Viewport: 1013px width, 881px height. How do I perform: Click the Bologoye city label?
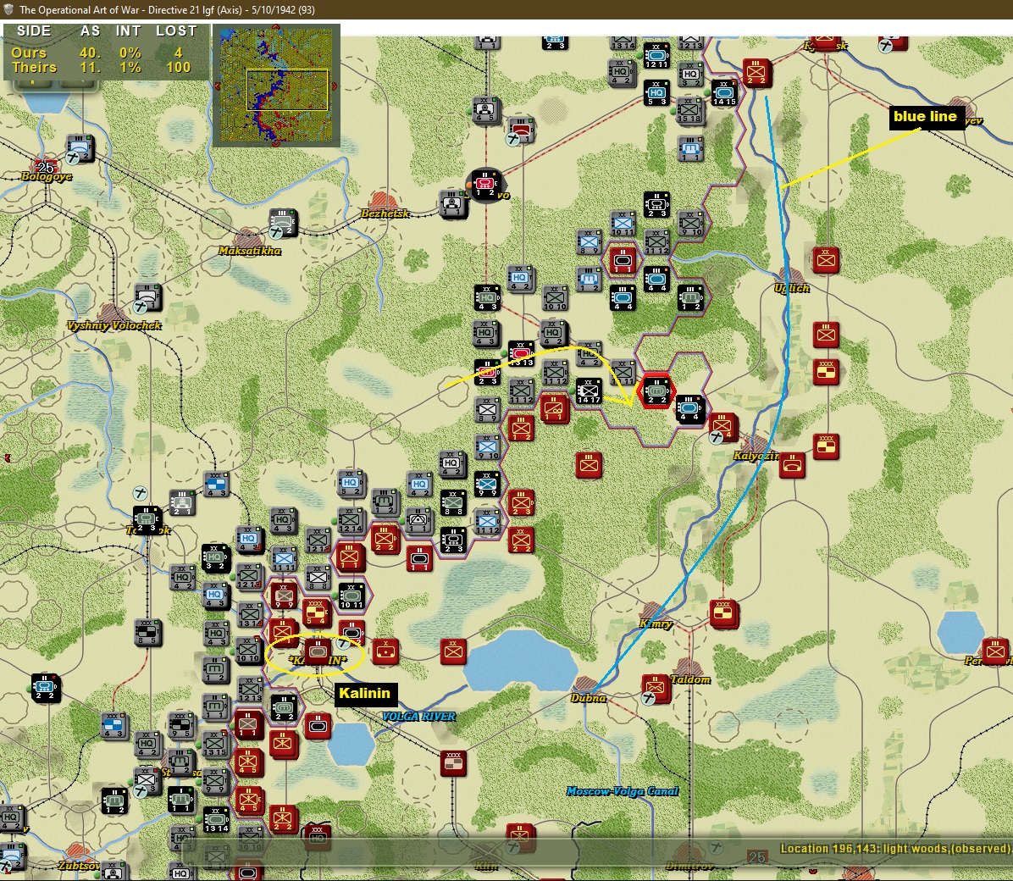(x=46, y=176)
